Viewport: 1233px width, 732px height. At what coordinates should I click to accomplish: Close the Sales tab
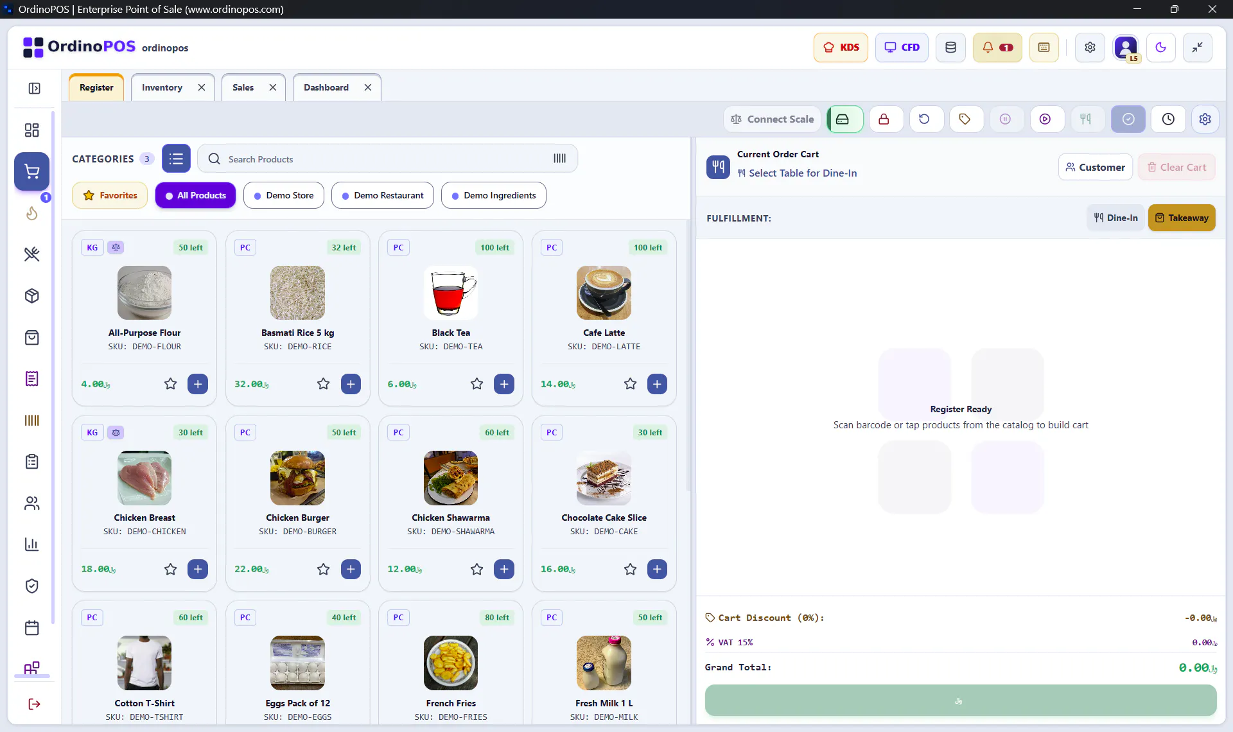coord(273,88)
